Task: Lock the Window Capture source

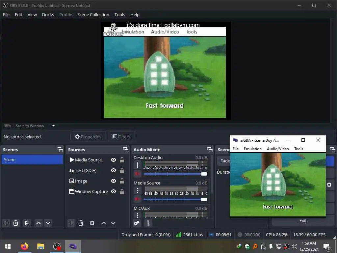Action: (122, 191)
